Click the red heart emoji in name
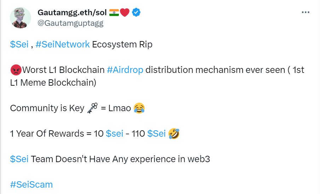 (125, 13)
